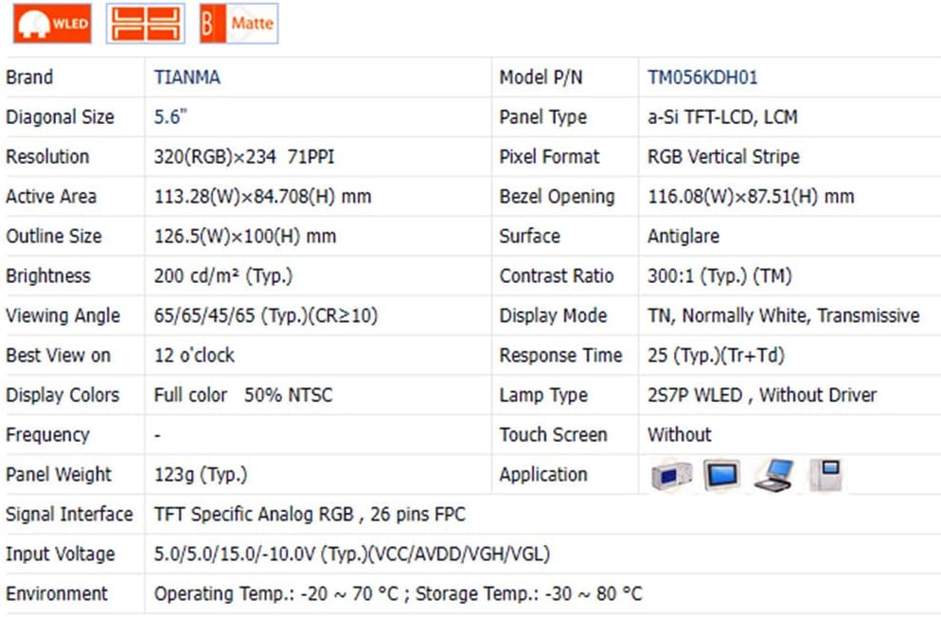The image size is (941, 617).
Task: Click the WLED backlight icon
Action: (52, 24)
